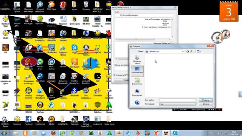Select the Корзина recycle bin icon
The width and height of the screenshot is (242, 136).
[86, 6]
